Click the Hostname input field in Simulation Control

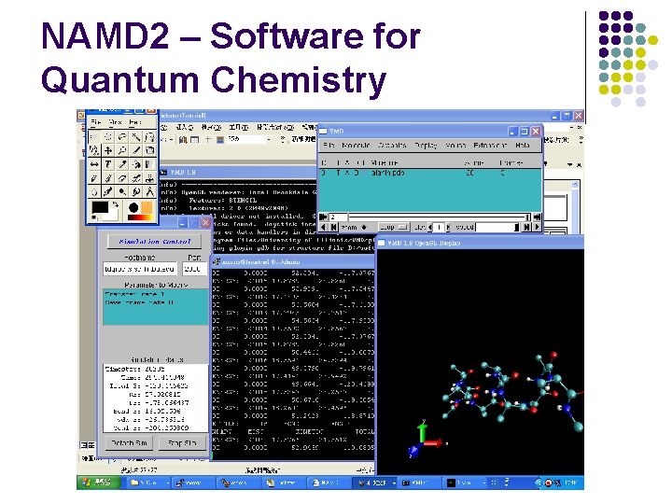click(140, 269)
